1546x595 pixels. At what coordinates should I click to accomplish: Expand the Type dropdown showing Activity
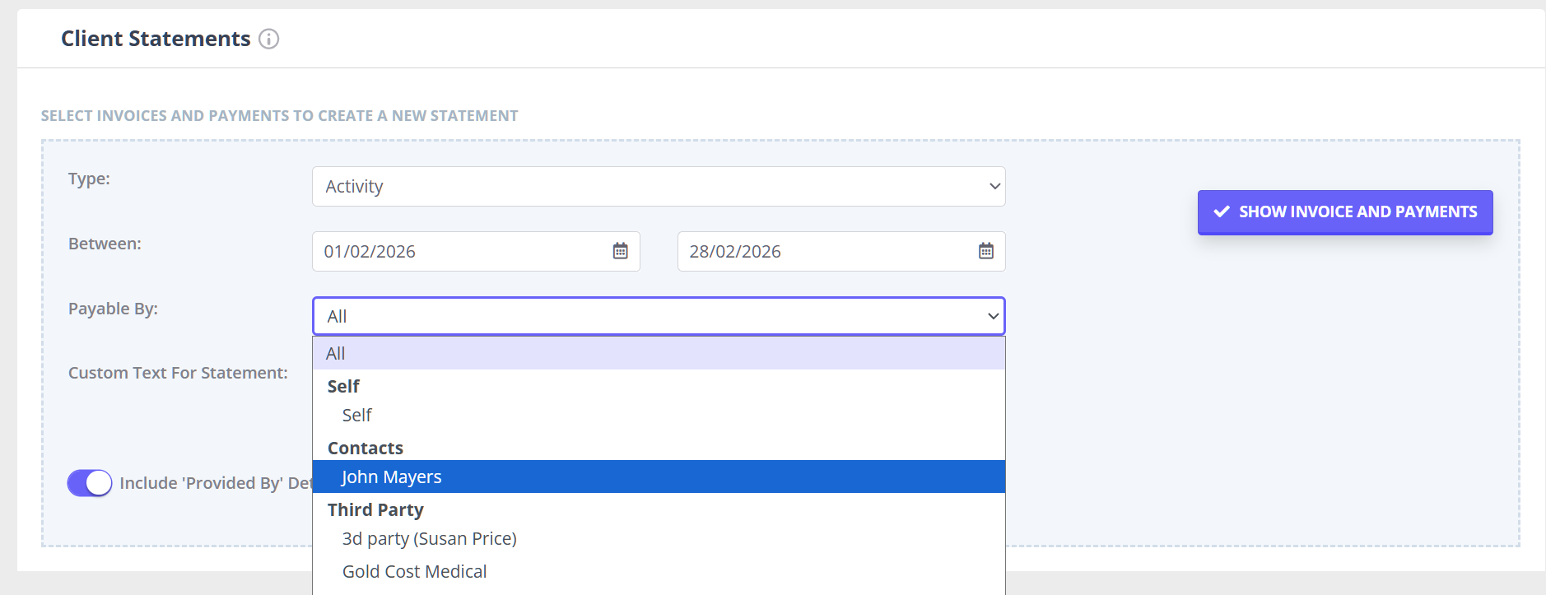(x=659, y=187)
